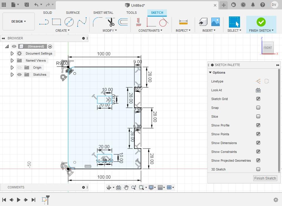Select the Center Diameter Circle tool
Viewport: 282px width, 206px height.
pyautogui.click(x=69, y=22)
